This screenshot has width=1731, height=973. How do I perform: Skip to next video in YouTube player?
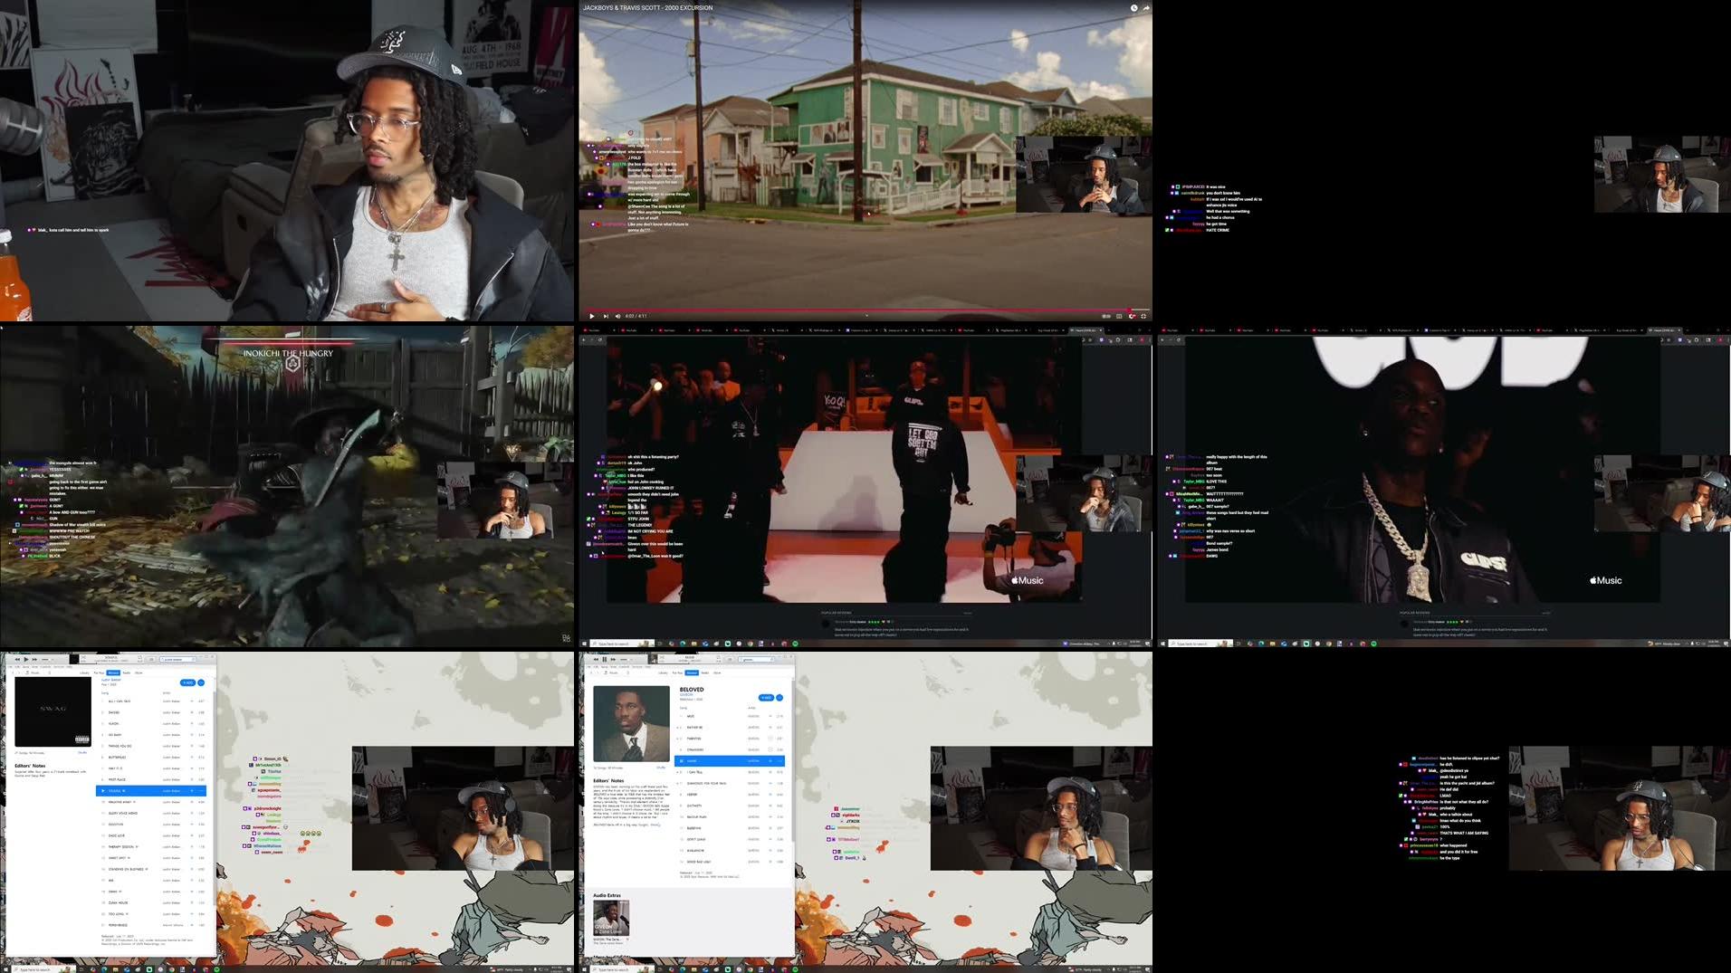click(606, 316)
